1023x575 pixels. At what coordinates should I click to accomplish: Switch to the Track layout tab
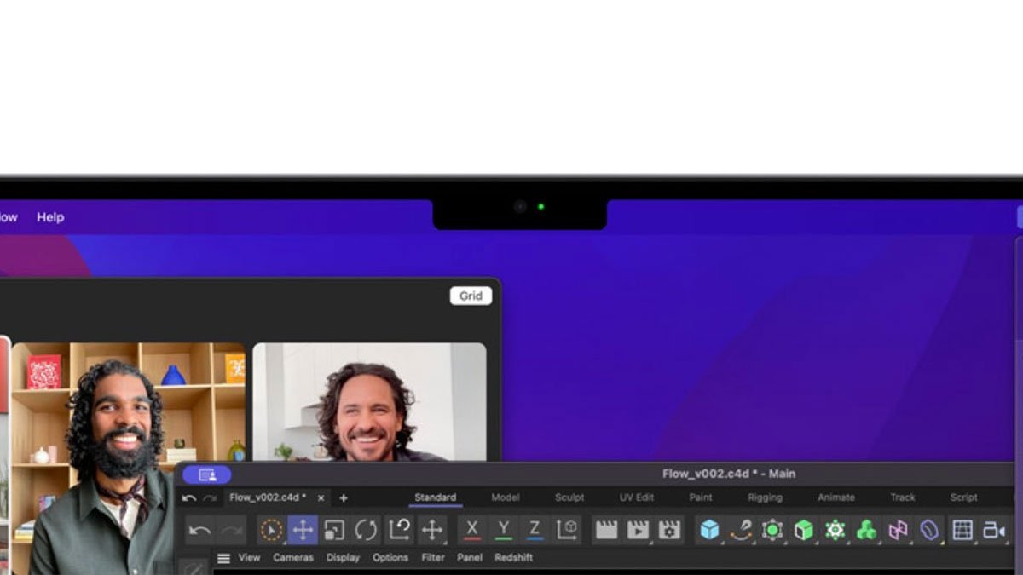click(903, 497)
